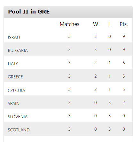This screenshot has height=142, width=140.
Task: Select the ISRAEL team name
Action: point(14,37)
